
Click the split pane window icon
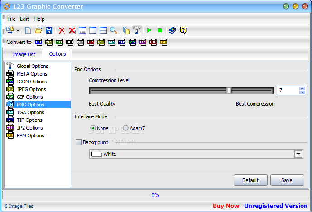click(x=103, y=30)
